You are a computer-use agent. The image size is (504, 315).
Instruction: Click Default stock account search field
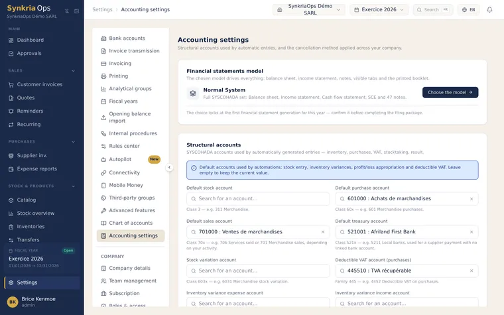click(258, 199)
